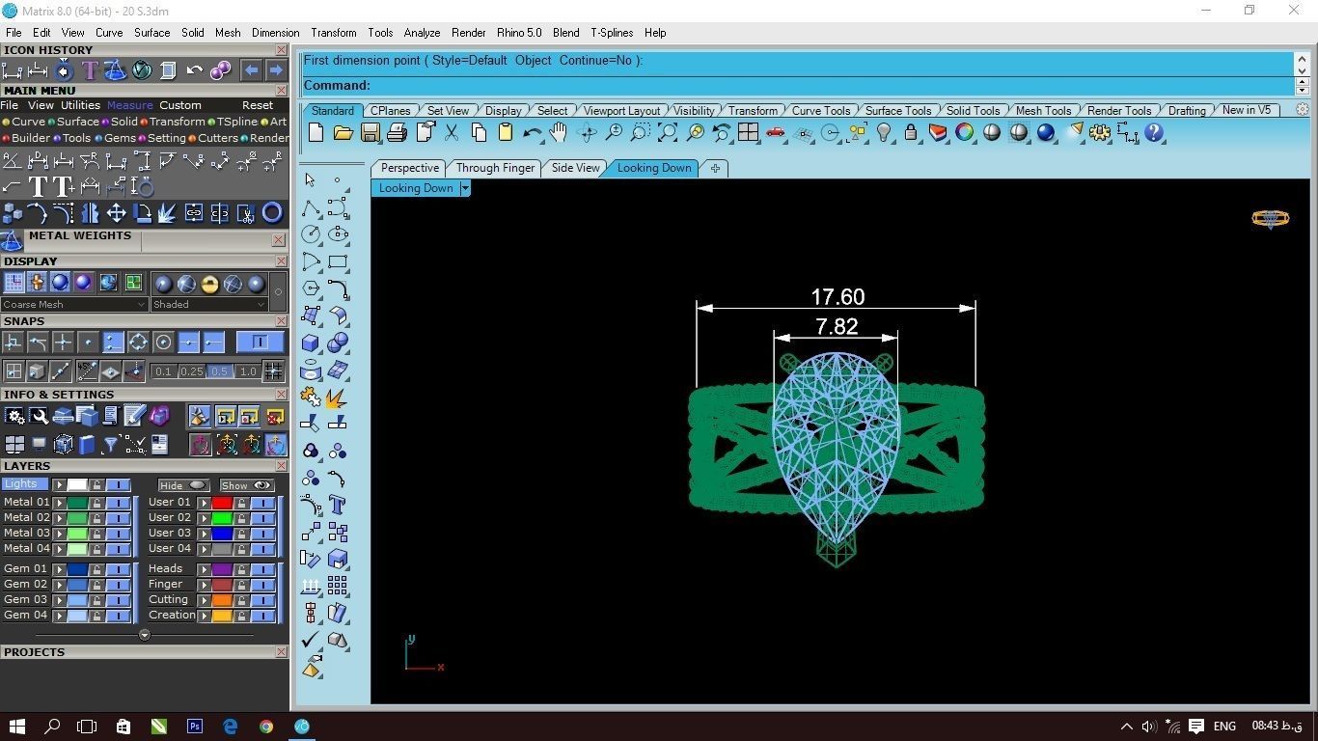
Task: Click the back arrow in Icon History
Action: 251,70
